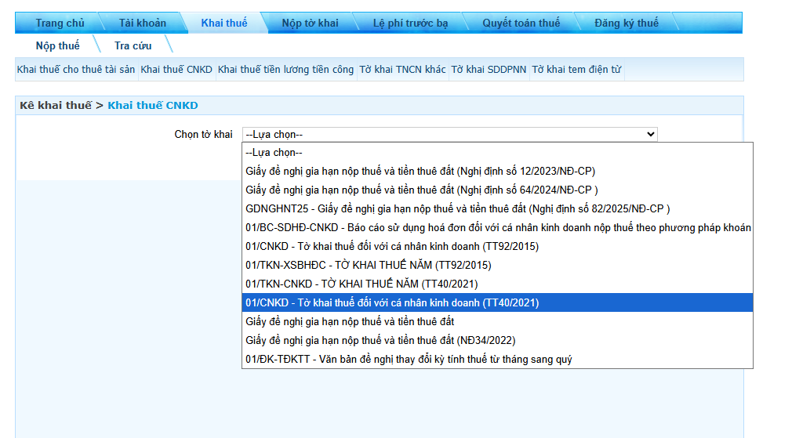Switch to the Nộp thuế tab
The height and width of the screenshot is (438, 792).
pos(57,45)
